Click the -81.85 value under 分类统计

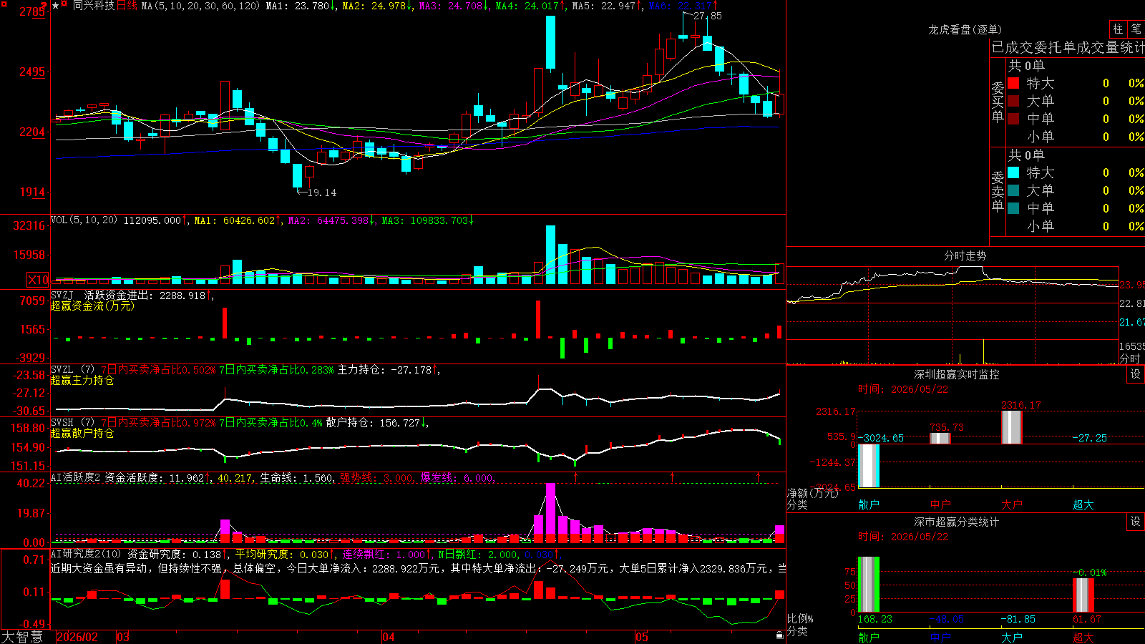pos(1018,619)
